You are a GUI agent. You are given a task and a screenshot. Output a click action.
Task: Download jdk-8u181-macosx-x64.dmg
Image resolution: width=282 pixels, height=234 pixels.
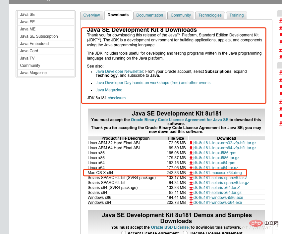[217, 173]
